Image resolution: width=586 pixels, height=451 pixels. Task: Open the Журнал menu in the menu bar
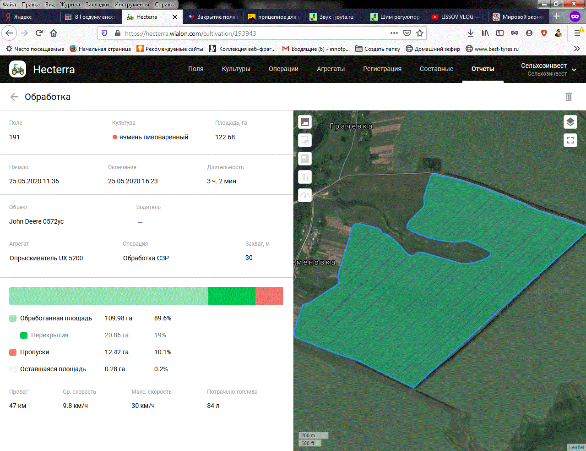point(70,4)
